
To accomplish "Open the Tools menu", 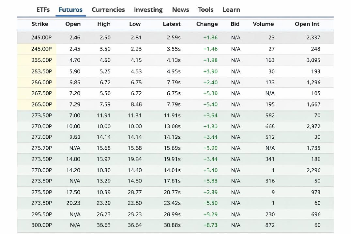I will (x=206, y=10).
